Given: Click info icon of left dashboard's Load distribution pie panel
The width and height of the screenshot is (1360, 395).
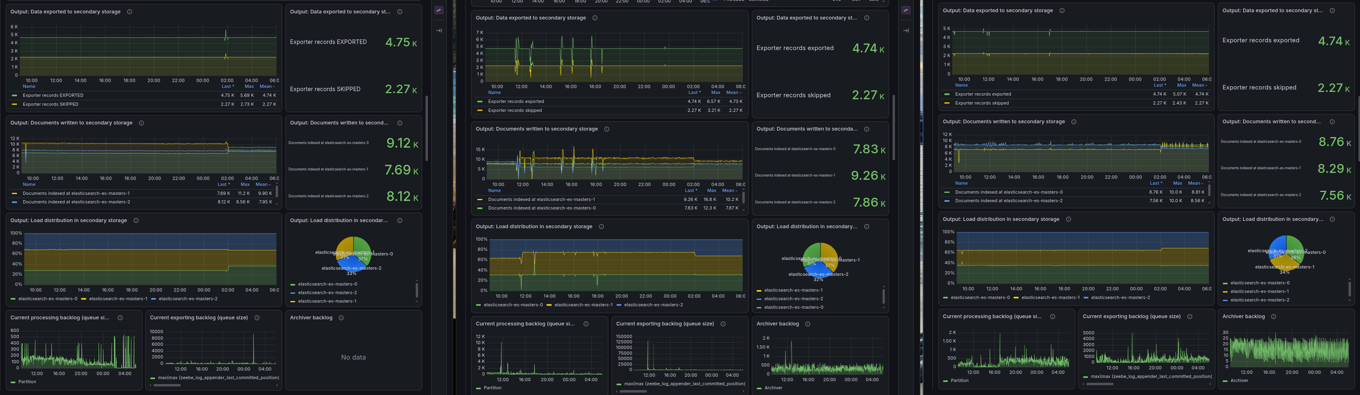Looking at the screenshot, I should point(400,220).
